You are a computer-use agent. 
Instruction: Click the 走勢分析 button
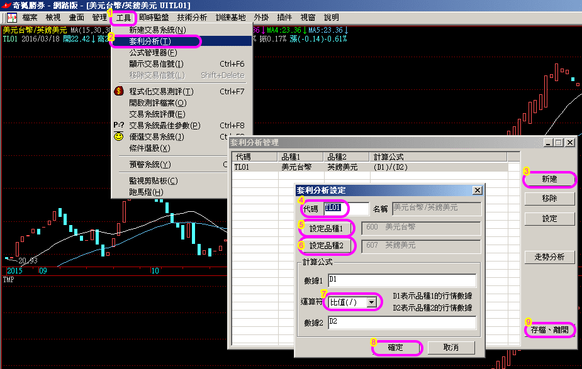[549, 257]
